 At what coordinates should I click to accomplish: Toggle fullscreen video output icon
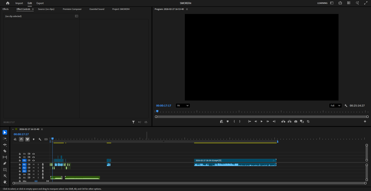[366, 3]
